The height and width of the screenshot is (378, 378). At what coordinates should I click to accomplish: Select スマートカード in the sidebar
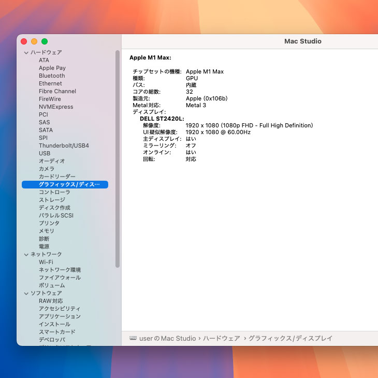pyautogui.click(x=57, y=332)
